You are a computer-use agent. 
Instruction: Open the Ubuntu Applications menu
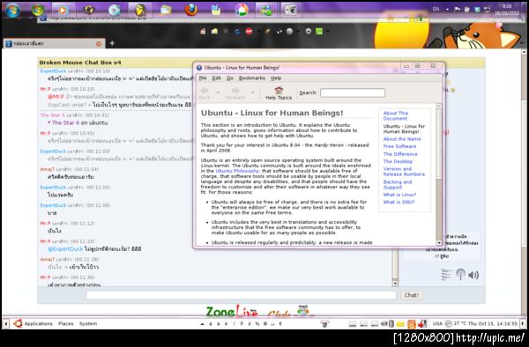39,324
